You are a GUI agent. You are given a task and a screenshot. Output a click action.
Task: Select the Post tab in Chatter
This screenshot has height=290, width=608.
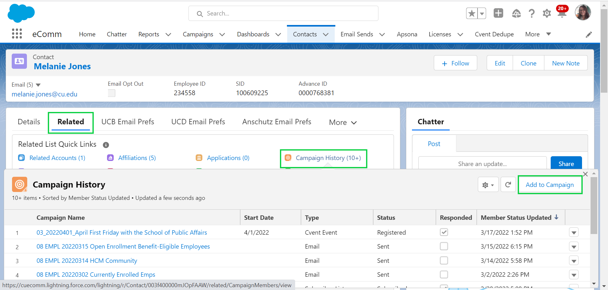coord(434,144)
